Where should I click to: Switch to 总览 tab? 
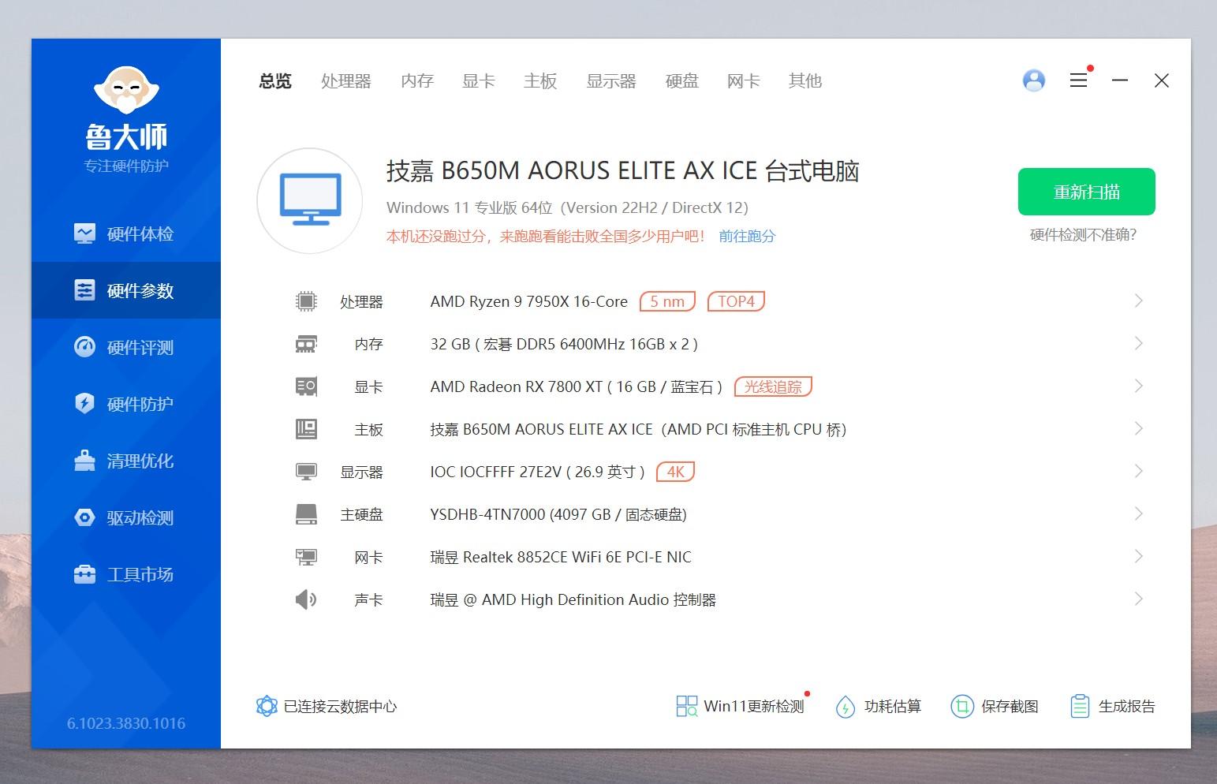click(275, 80)
